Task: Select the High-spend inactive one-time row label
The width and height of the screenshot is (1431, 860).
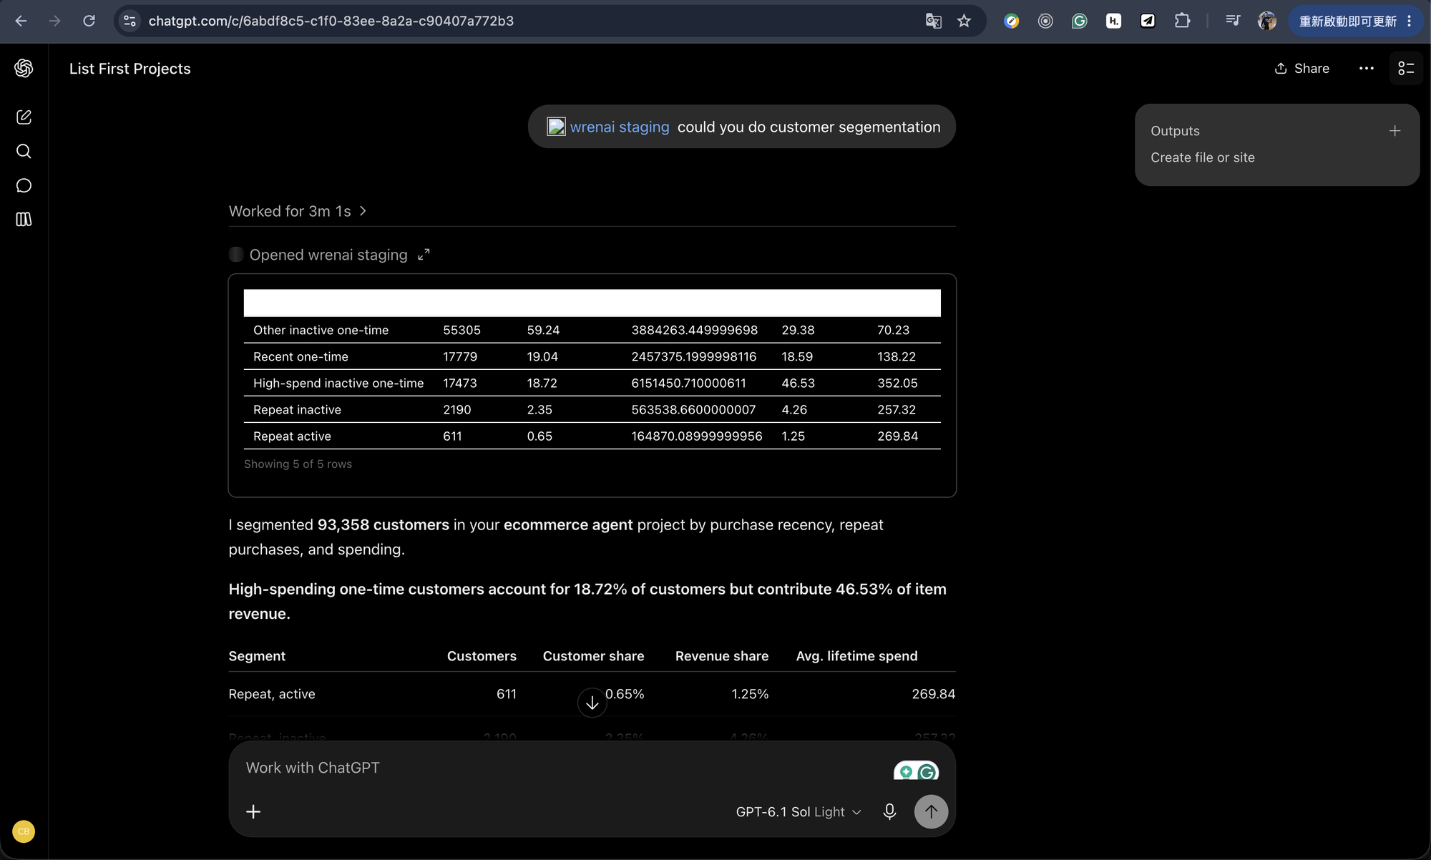Action: 338,383
